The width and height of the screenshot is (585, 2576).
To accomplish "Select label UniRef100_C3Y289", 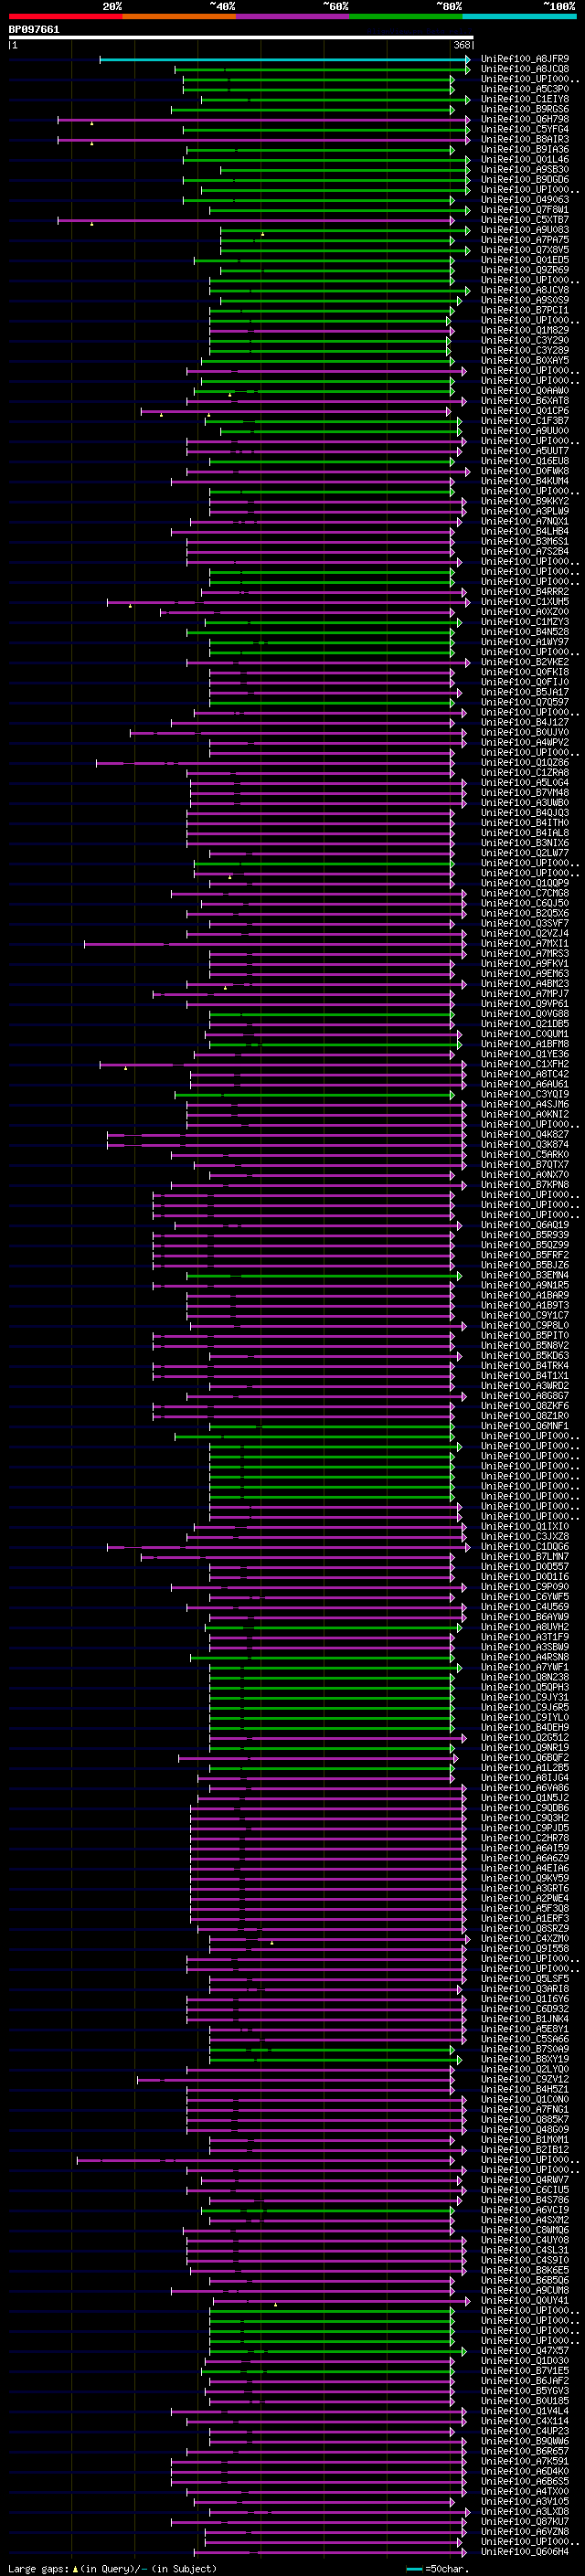I will 525,350.
